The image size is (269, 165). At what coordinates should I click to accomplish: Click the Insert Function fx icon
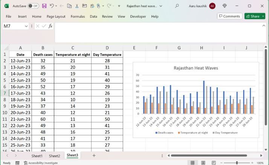click(x=50, y=26)
